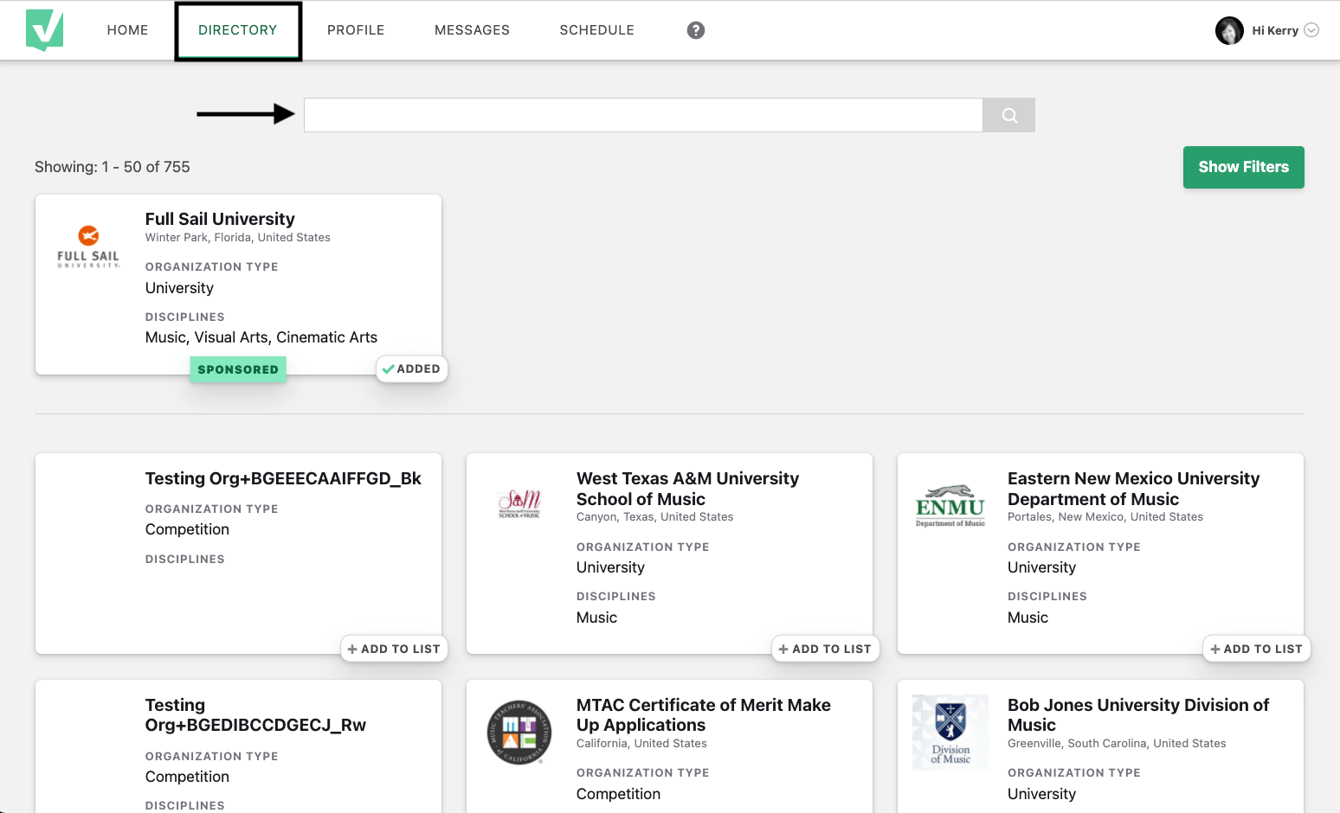Open MTAC Certificate of Merit listing
Image resolution: width=1340 pixels, height=813 pixels.
704,715
